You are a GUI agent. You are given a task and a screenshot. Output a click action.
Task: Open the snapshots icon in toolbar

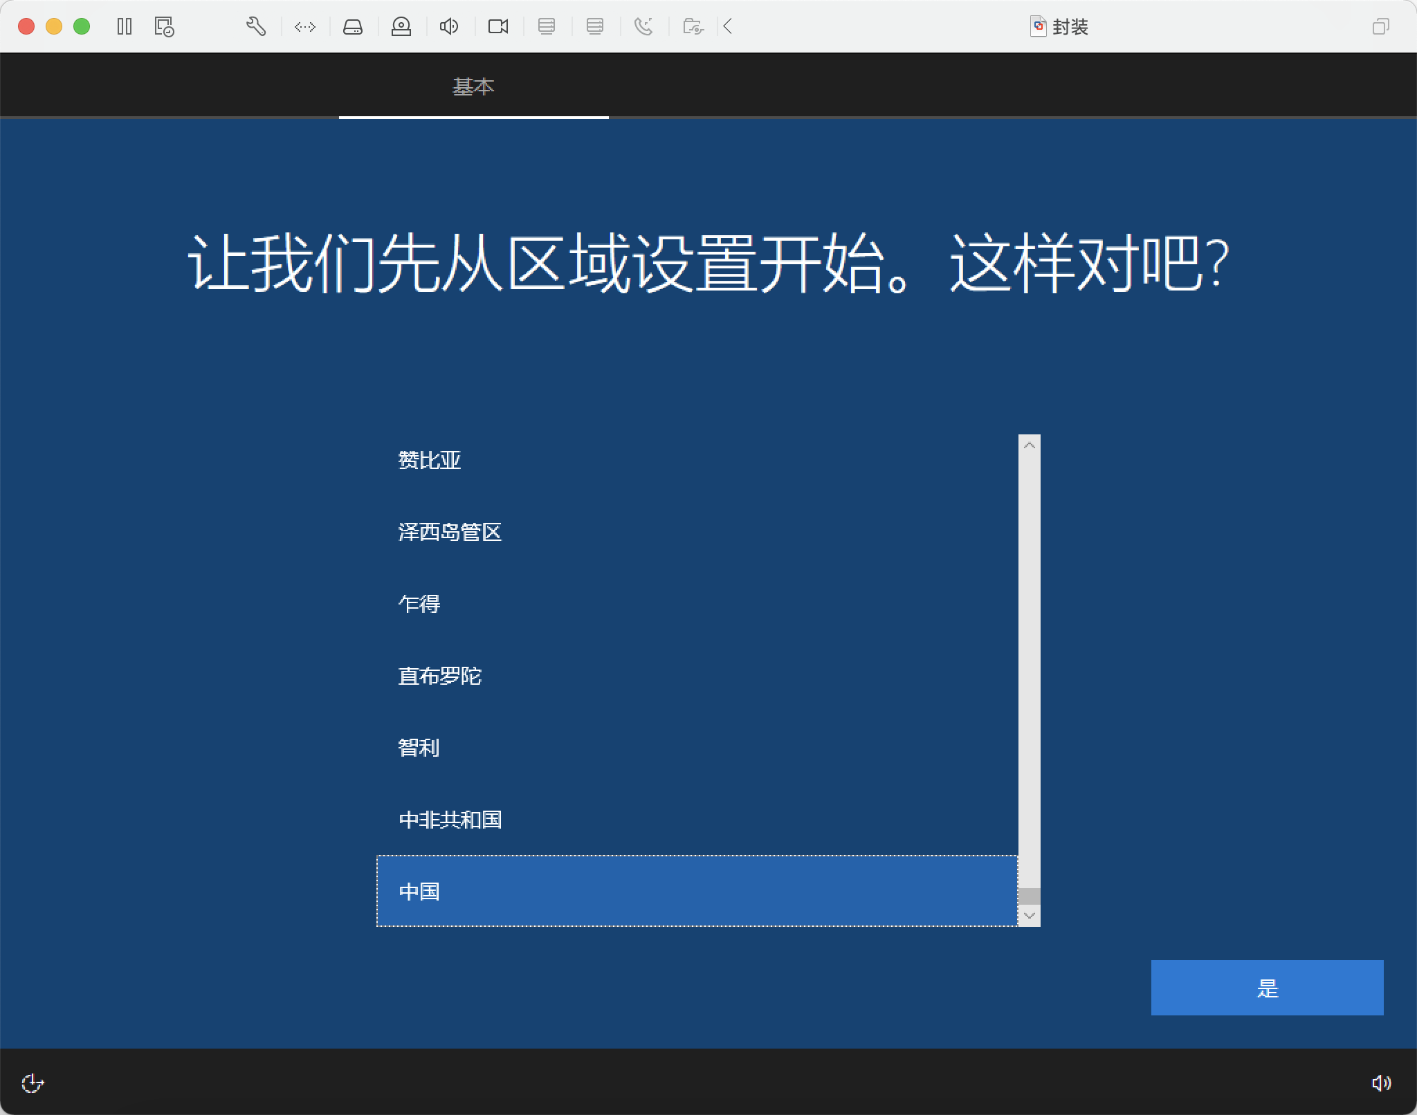click(x=164, y=27)
